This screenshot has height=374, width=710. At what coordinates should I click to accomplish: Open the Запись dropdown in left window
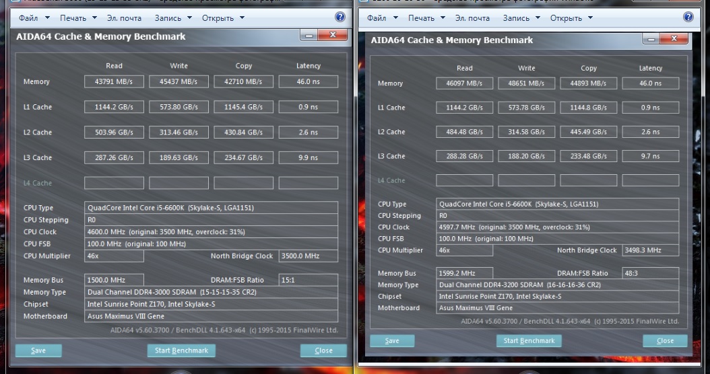[172, 18]
